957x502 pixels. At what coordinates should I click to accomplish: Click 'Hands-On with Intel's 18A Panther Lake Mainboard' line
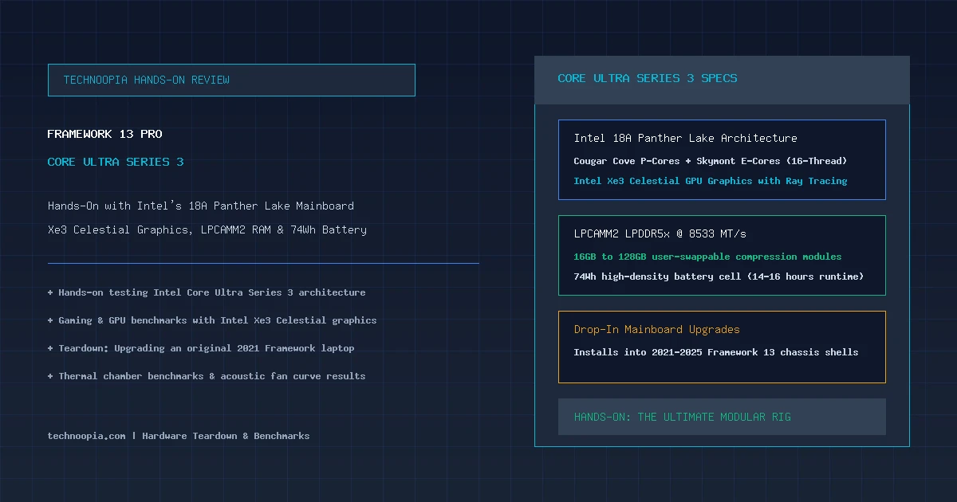tap(201, 206)
